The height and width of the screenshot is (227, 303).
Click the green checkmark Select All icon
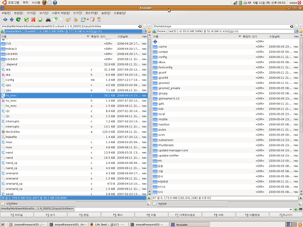27,20
